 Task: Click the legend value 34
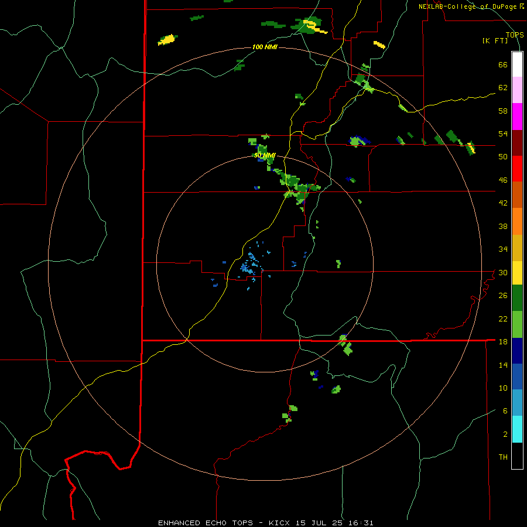click(503, 249)
